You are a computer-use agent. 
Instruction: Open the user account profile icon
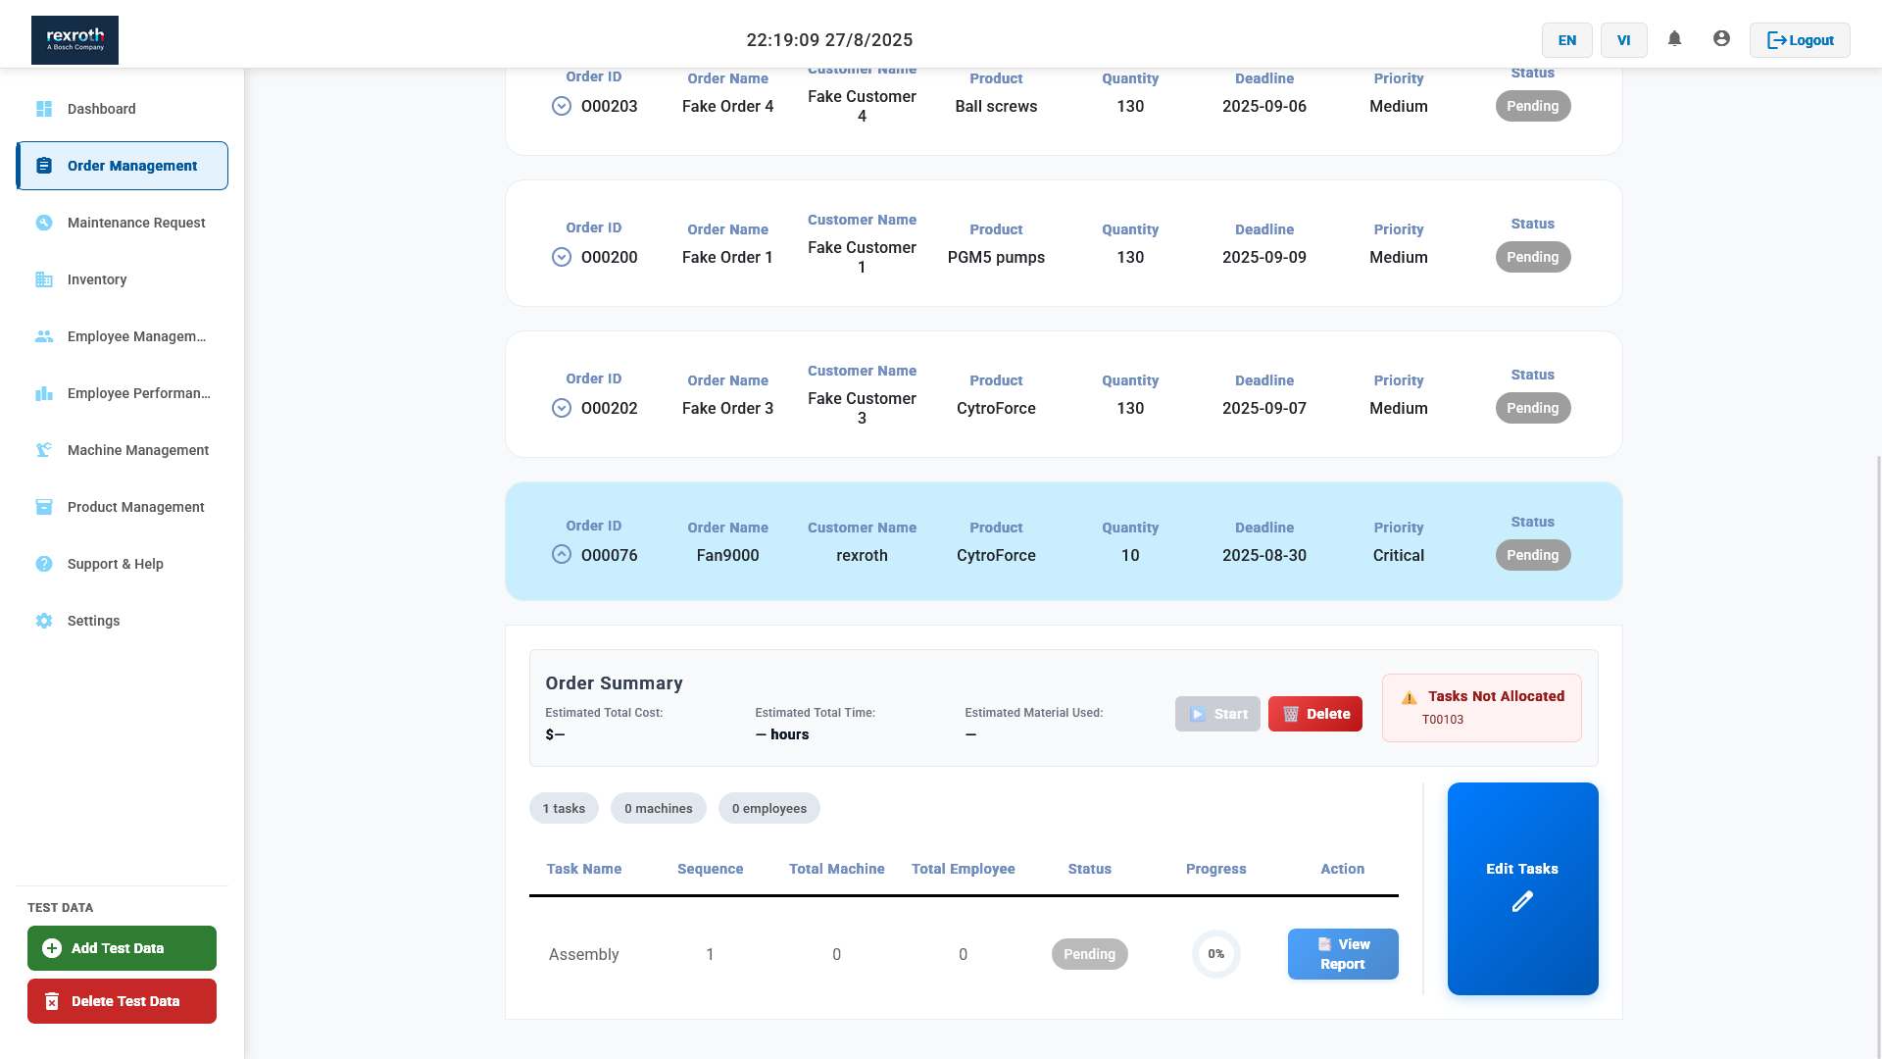click(x=1721, y=39)
